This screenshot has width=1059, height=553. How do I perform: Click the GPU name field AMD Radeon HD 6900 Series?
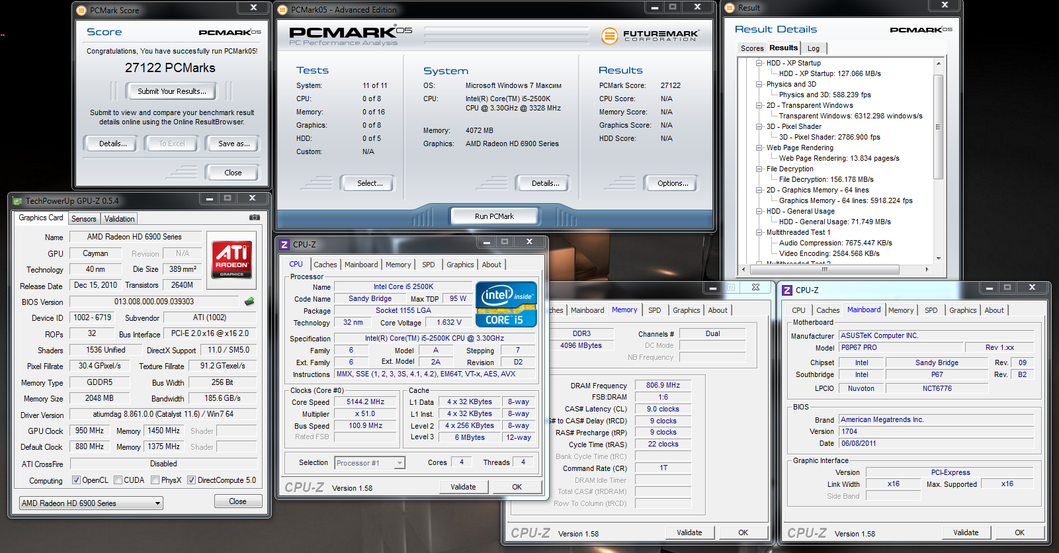point(134,237)
